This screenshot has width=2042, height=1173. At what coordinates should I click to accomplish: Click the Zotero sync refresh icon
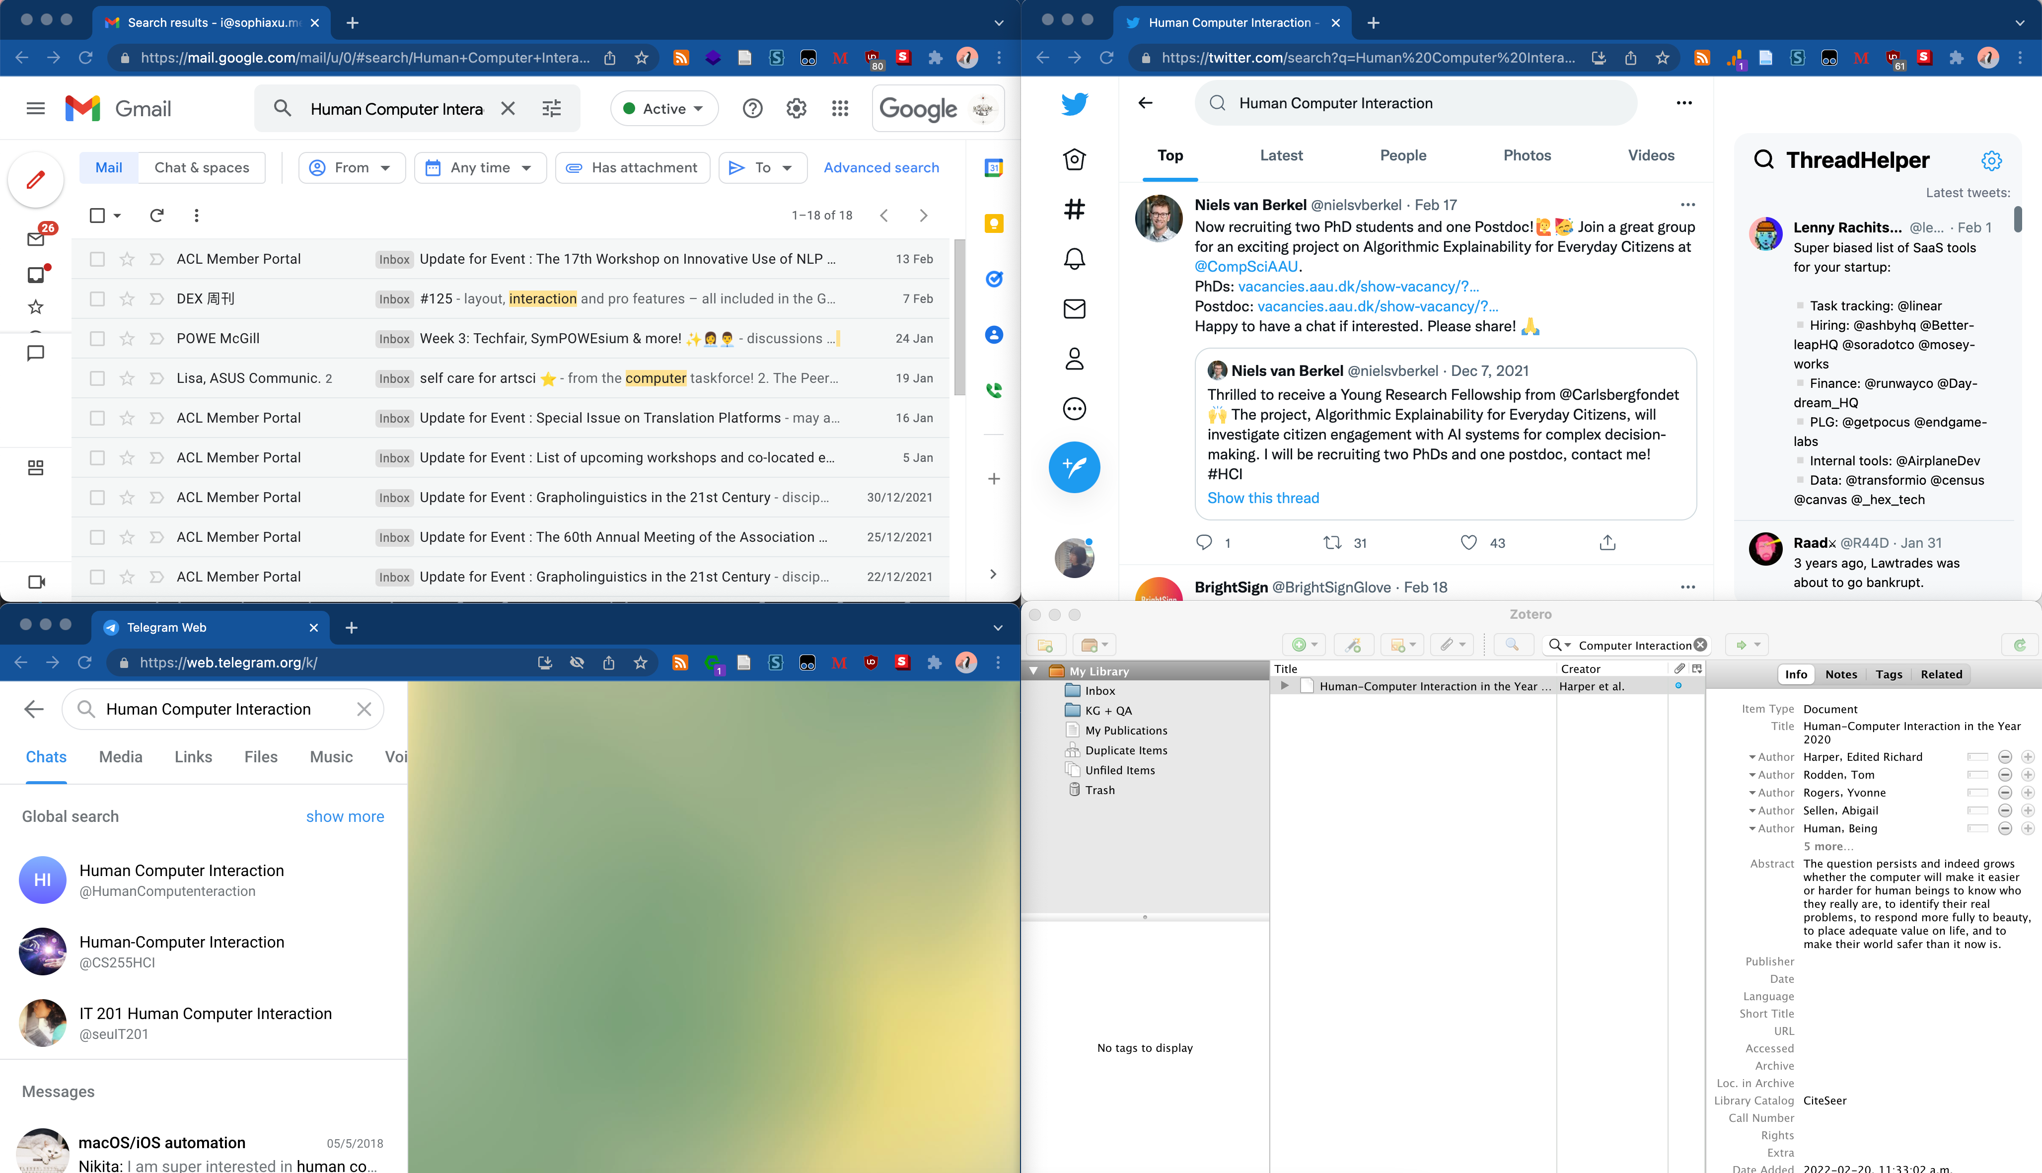pyautogui.click(x=2020, y=645)
